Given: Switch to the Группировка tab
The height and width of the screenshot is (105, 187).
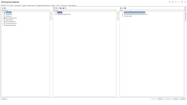Looking at the screenshot, I should click(x=18, y=6).
